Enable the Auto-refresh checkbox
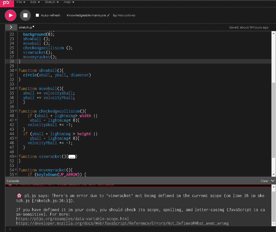 coord(37,15)
